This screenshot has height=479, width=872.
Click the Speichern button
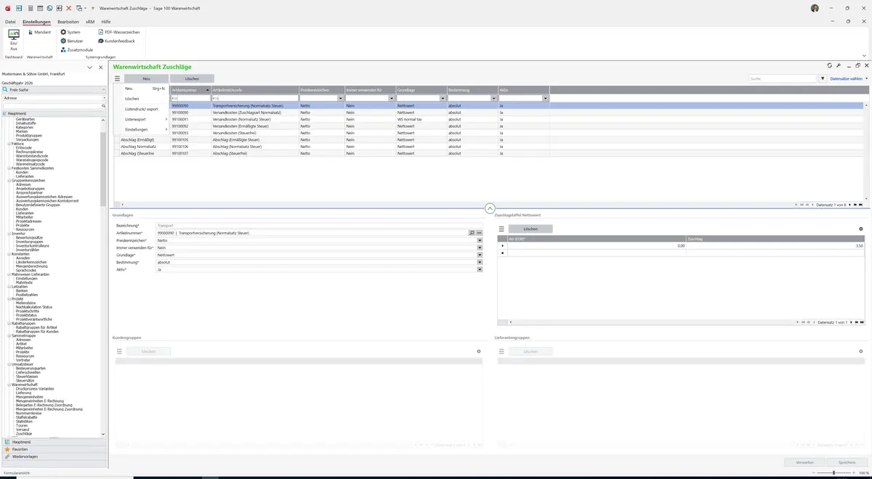(x=847, y=462)
